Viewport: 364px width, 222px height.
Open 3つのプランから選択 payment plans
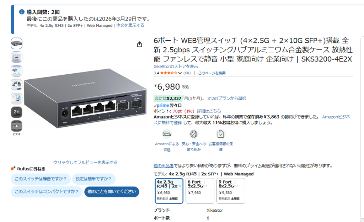(226, 99)
